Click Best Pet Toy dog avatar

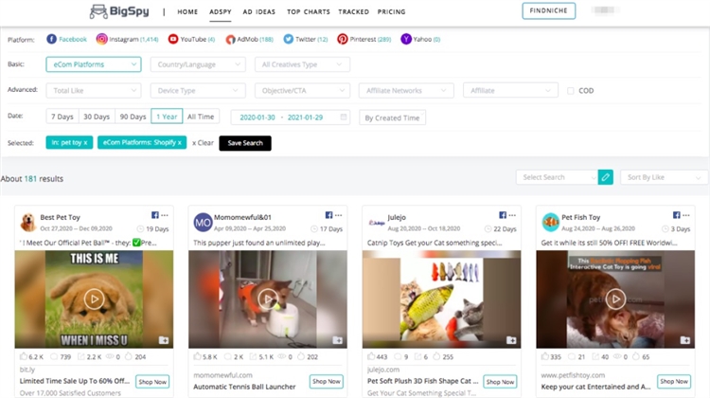pyautogui.click(x=28, y=222)
